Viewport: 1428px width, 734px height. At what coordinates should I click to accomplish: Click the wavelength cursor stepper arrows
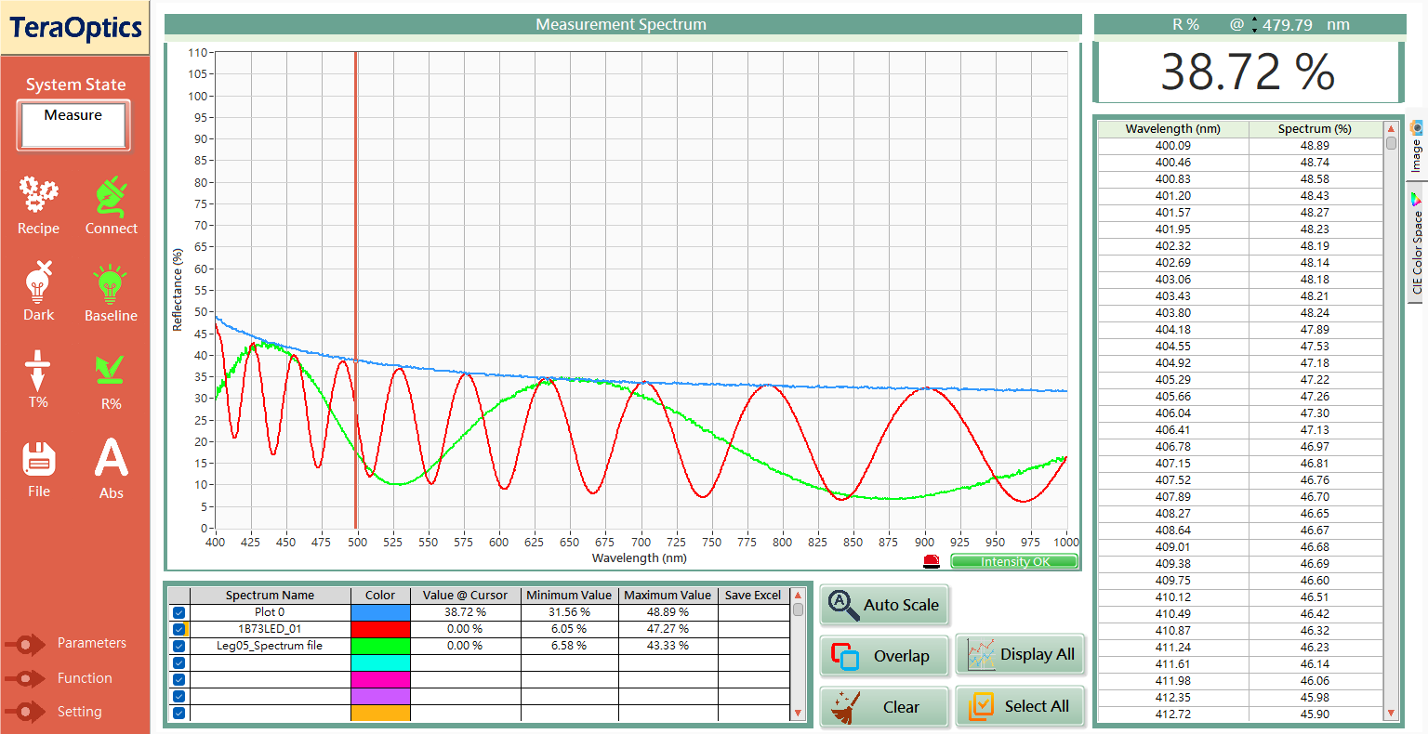pos(1254,25)
